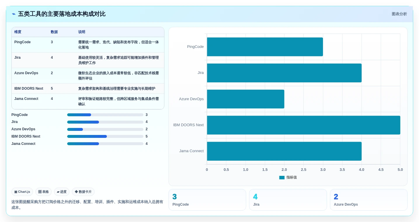Select the PingCode table row name

(x=22, y=42)
